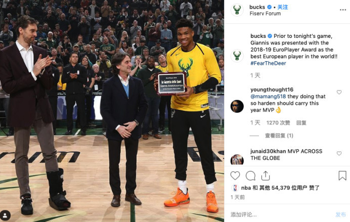Like the junaid30khan comment heart

tap(339, 153)
